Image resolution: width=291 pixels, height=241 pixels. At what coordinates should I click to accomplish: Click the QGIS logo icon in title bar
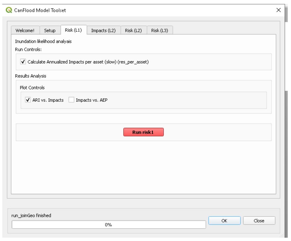[x=9, y=10]
